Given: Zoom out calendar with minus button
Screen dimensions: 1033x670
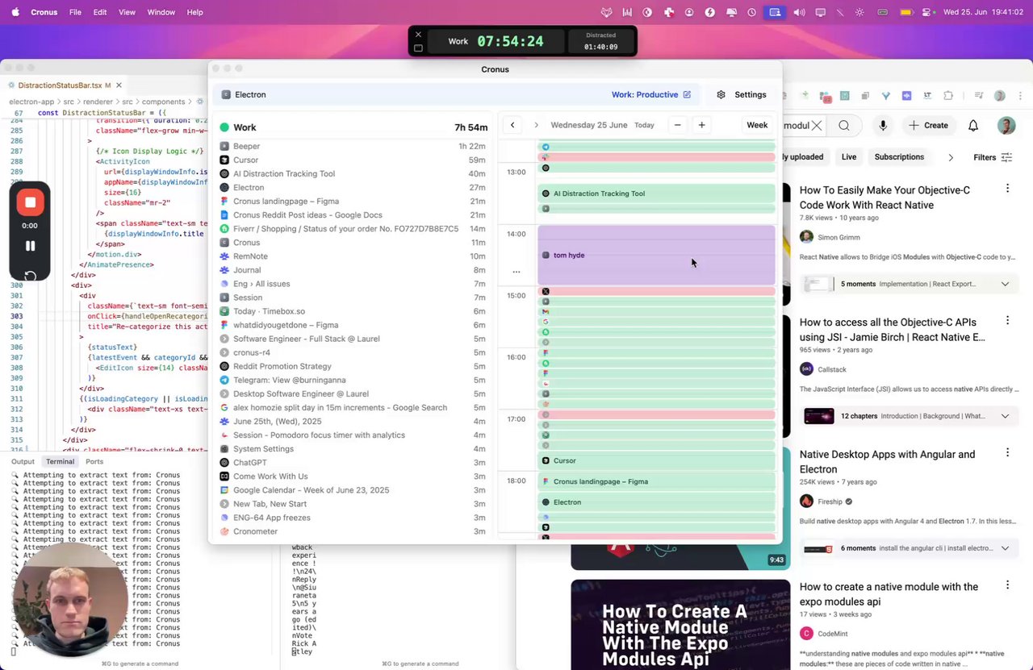Looking at the screenshot, I should click(x=678, y=125).
